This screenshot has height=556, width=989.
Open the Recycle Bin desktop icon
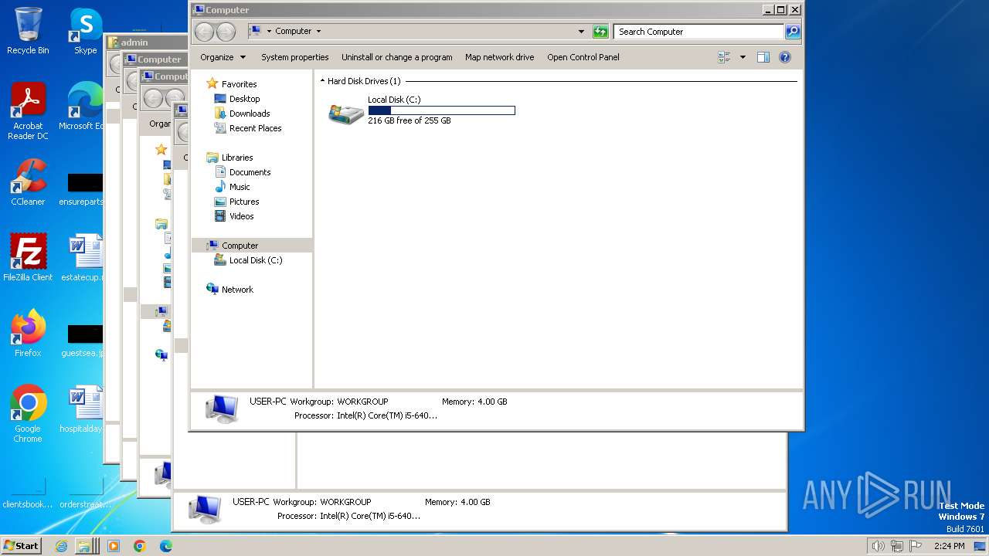[x=28, y=31]
